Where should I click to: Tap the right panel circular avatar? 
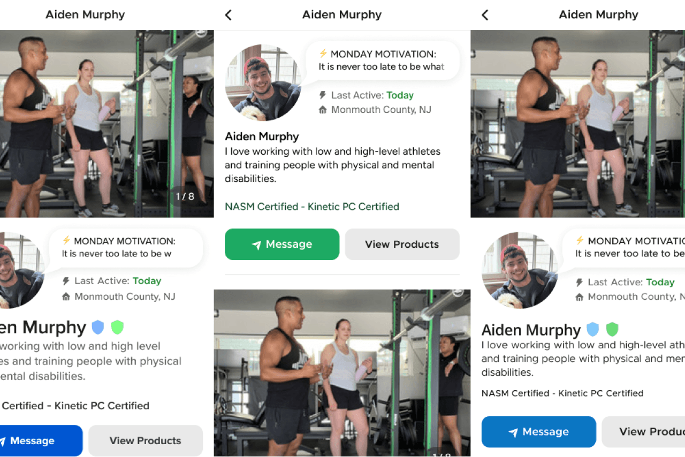520,270
